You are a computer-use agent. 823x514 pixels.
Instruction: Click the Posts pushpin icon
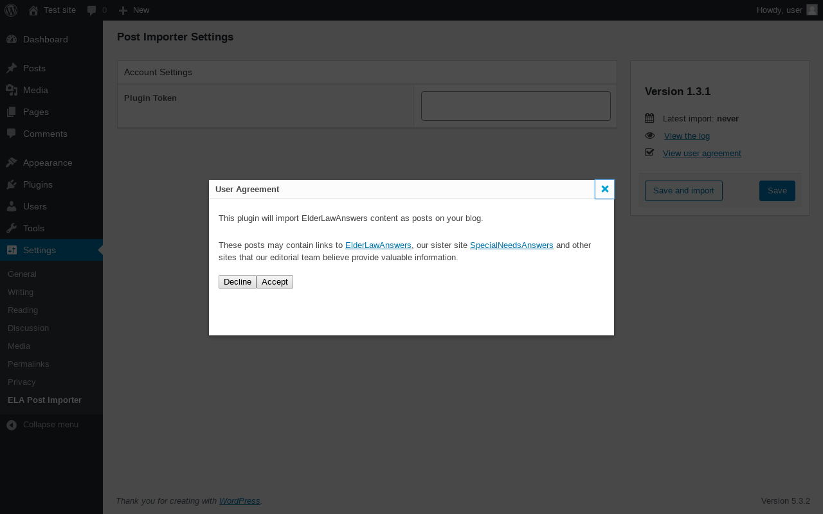(12, 68)
